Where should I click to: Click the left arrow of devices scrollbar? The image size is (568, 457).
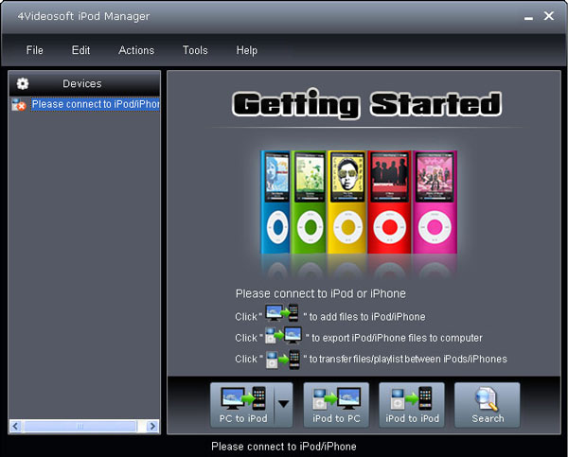point(14,427)
